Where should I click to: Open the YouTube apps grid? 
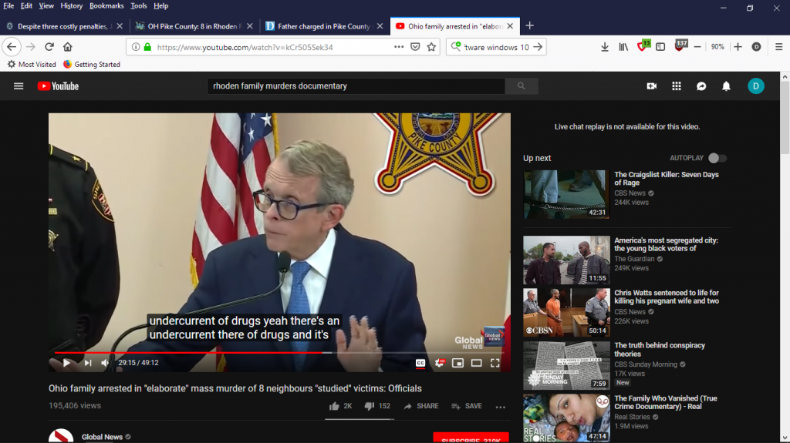(x=677, y=86)
